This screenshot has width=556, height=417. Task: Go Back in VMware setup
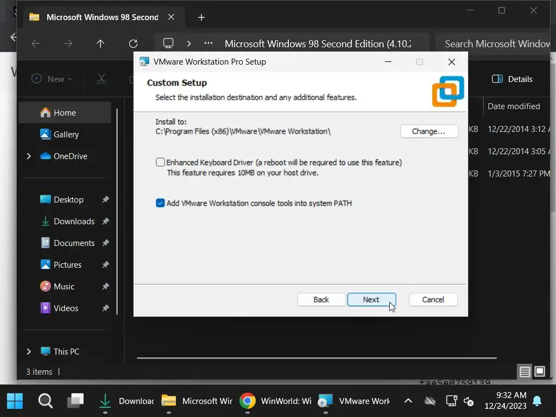pyautogui.click(x=321, y=300)
